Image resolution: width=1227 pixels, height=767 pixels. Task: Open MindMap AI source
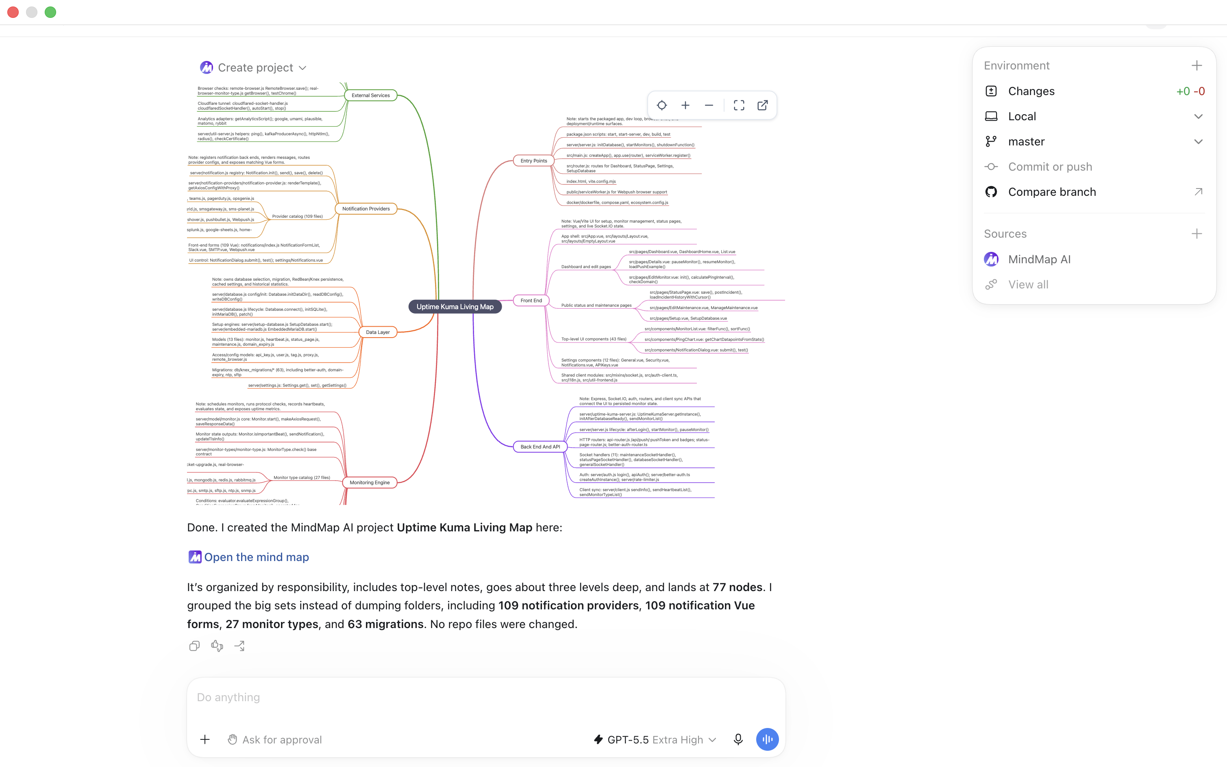coord(1039,259)
